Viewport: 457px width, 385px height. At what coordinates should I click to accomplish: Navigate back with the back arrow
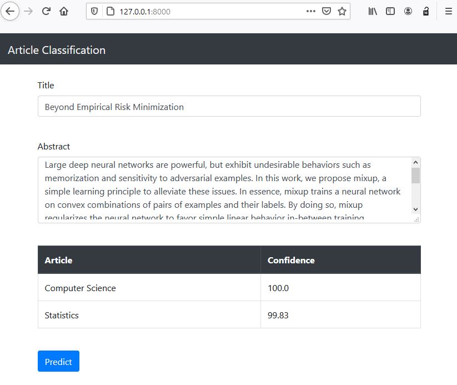click(x=10, y=11)
